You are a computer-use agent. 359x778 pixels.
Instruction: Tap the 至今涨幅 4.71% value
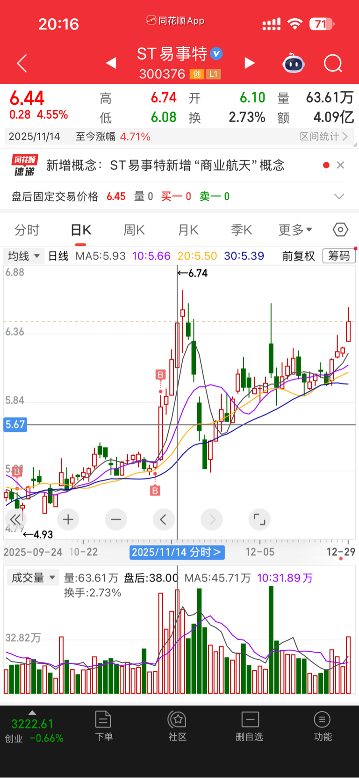point(135,137)
